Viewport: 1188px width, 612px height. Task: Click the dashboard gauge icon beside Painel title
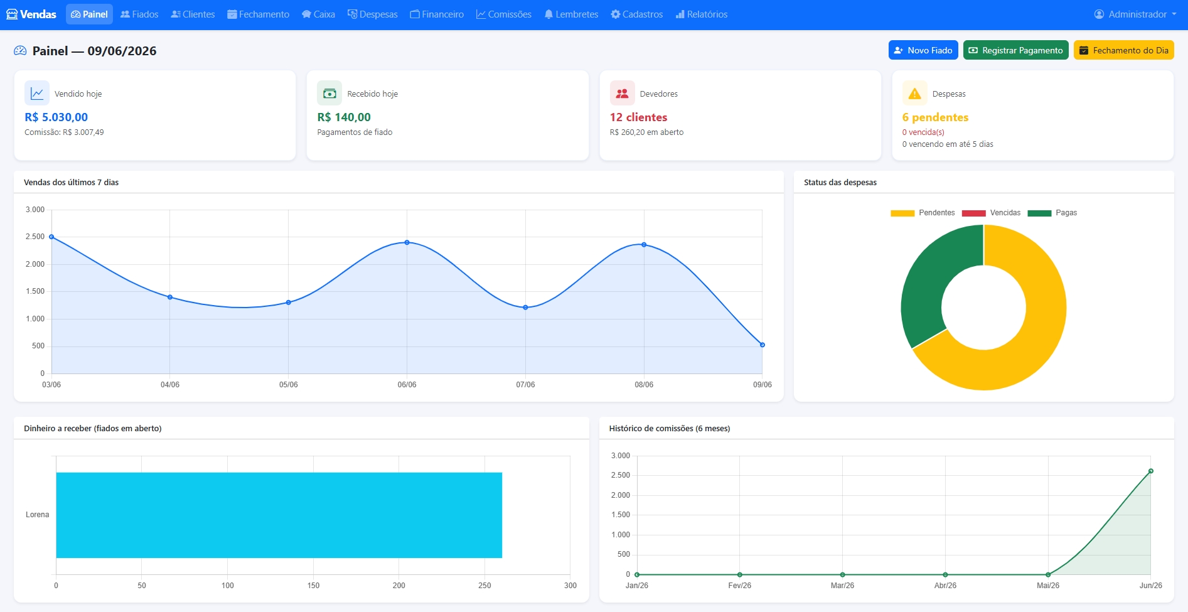[x=20, y=51]
